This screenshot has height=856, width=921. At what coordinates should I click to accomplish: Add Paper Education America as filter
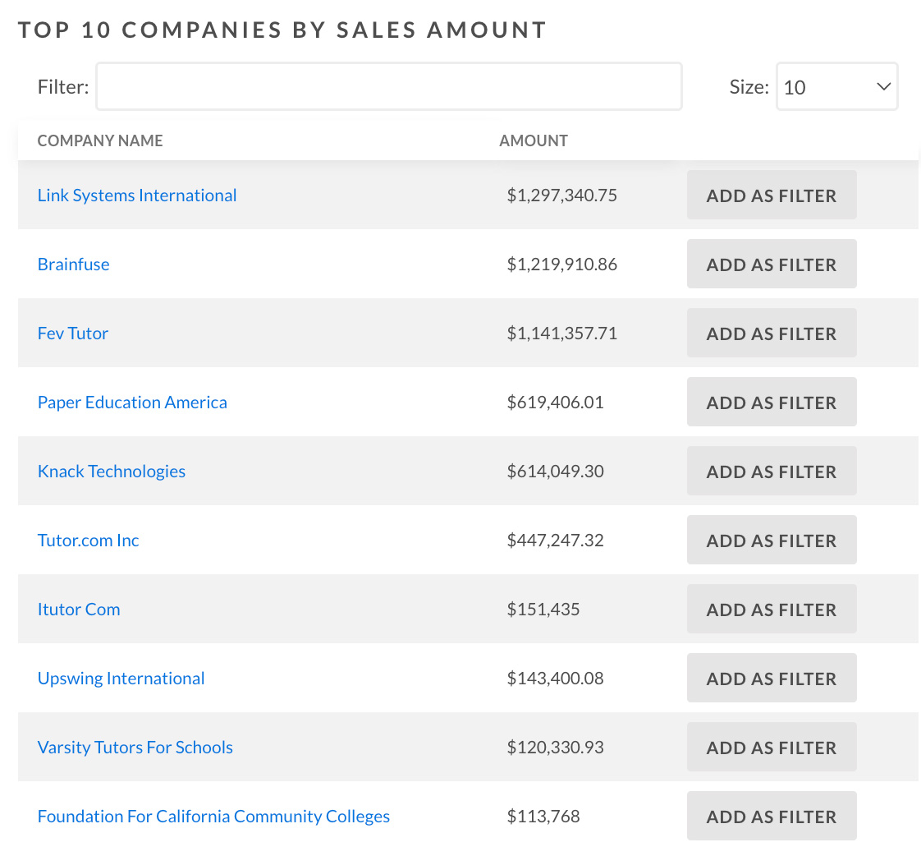click(771, 403)
